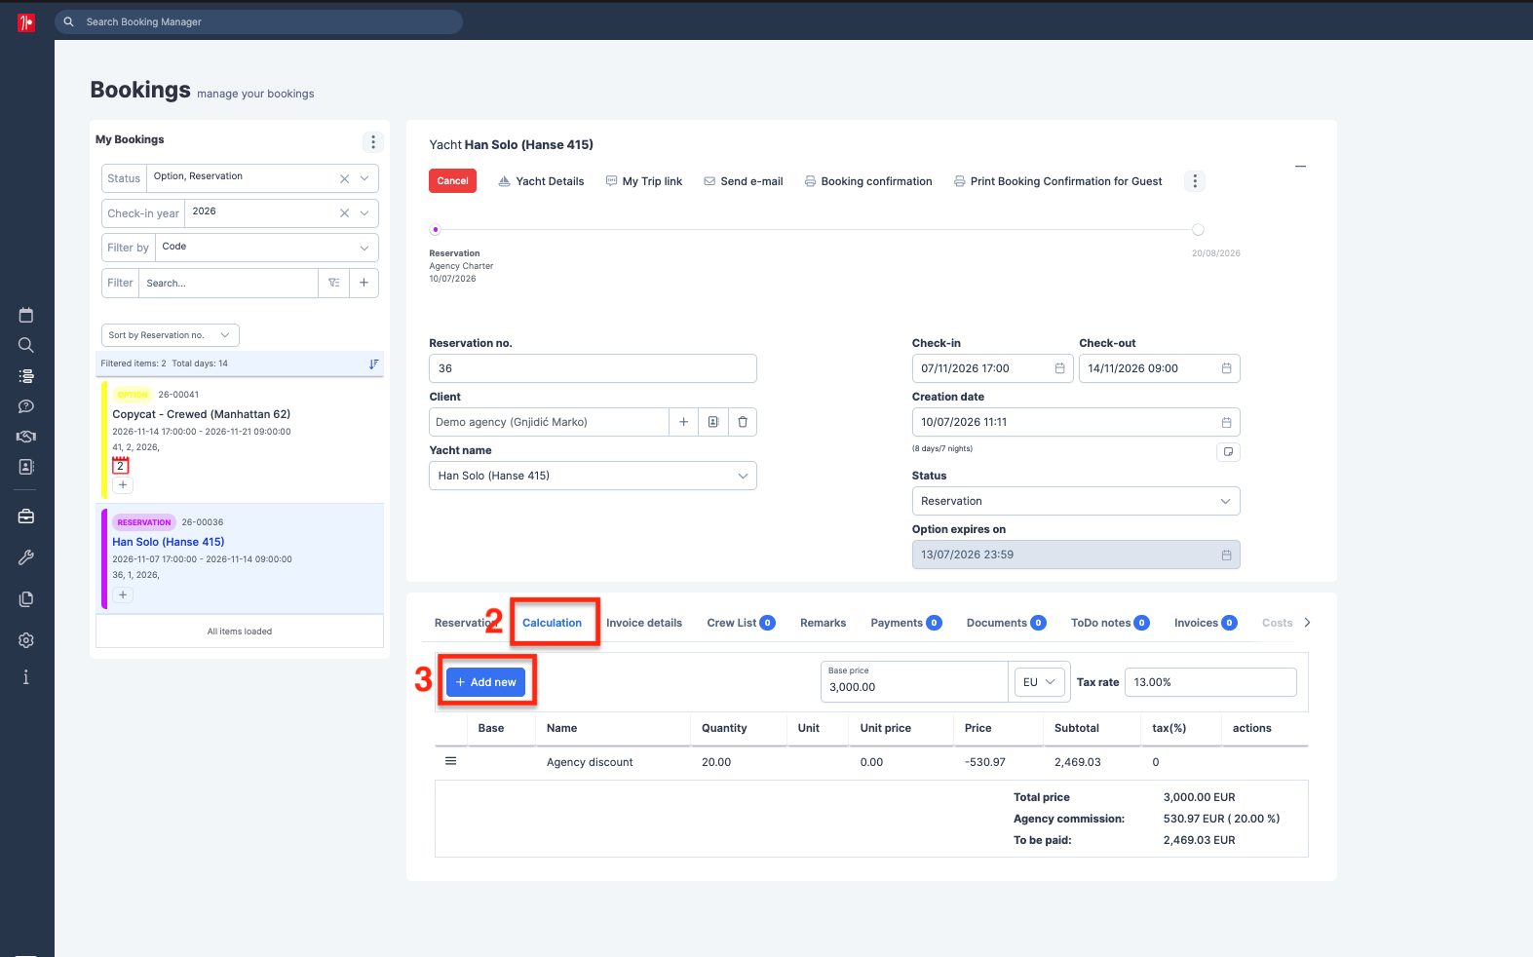Show more tabs with the right chevron

(1308, 623)
